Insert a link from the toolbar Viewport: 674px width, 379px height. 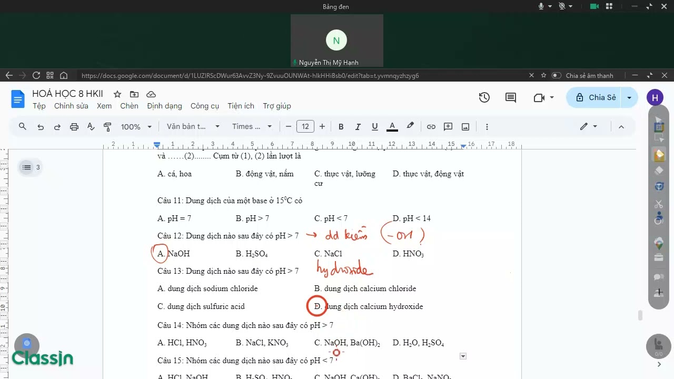pos(431,127)
